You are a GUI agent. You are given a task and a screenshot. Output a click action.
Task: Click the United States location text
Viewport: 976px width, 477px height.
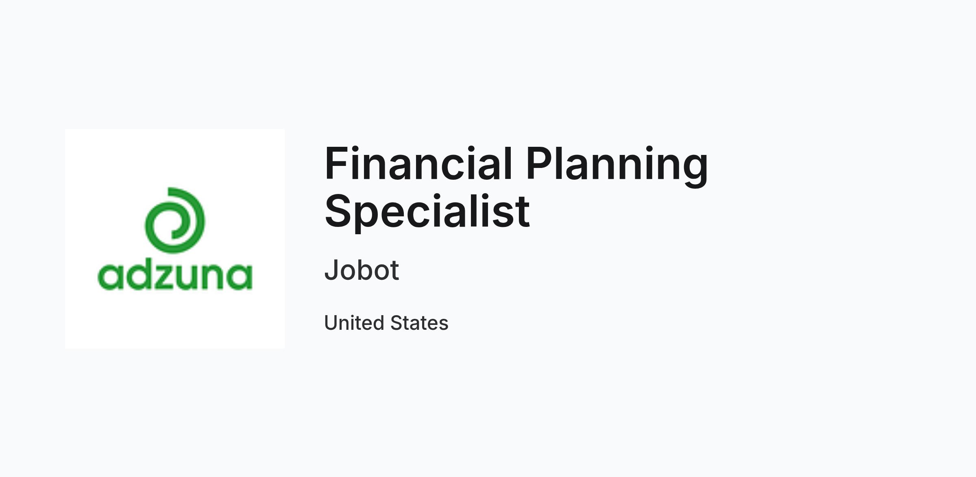tap(386, 323)
